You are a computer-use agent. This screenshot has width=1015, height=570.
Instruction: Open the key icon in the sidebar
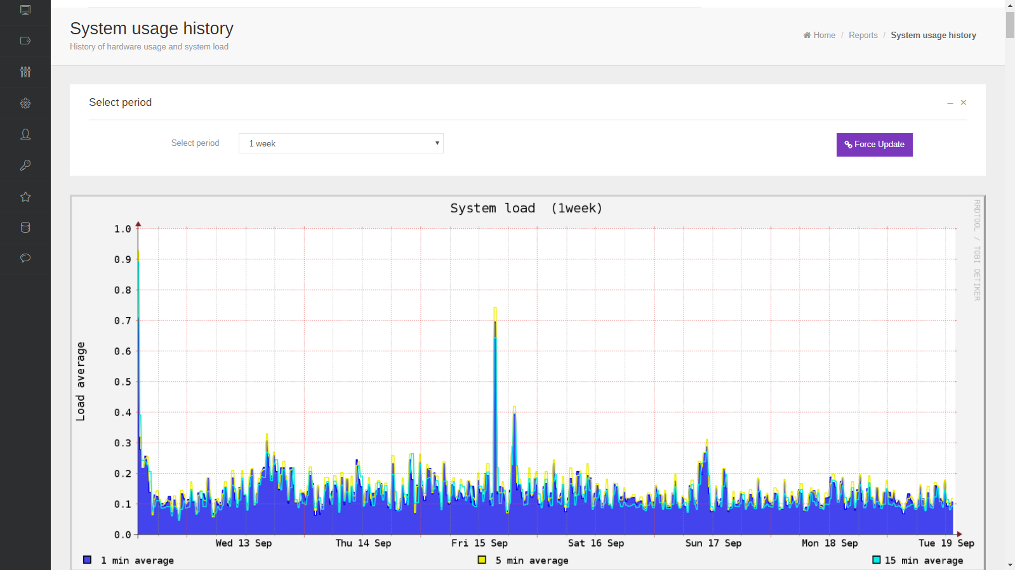[x=25, y=165]
